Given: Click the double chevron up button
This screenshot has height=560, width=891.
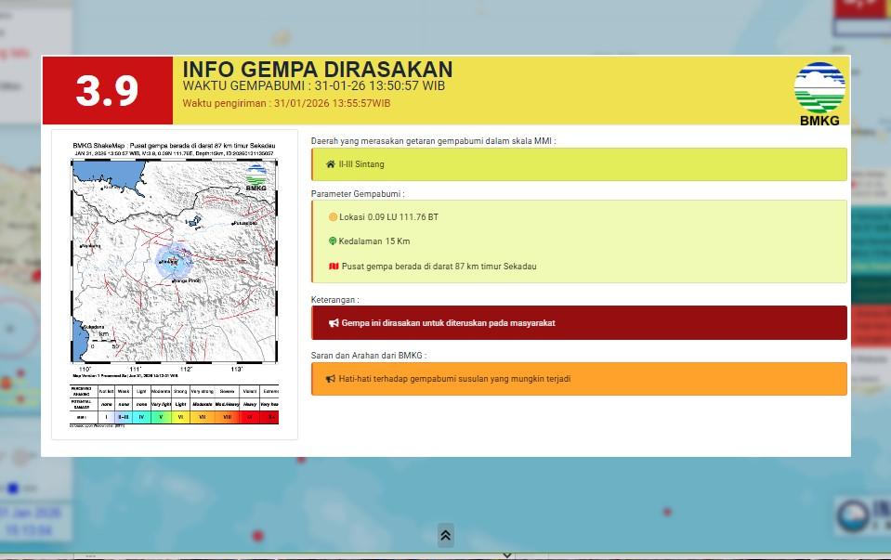Looking at the screenshot, I should 446,535.
